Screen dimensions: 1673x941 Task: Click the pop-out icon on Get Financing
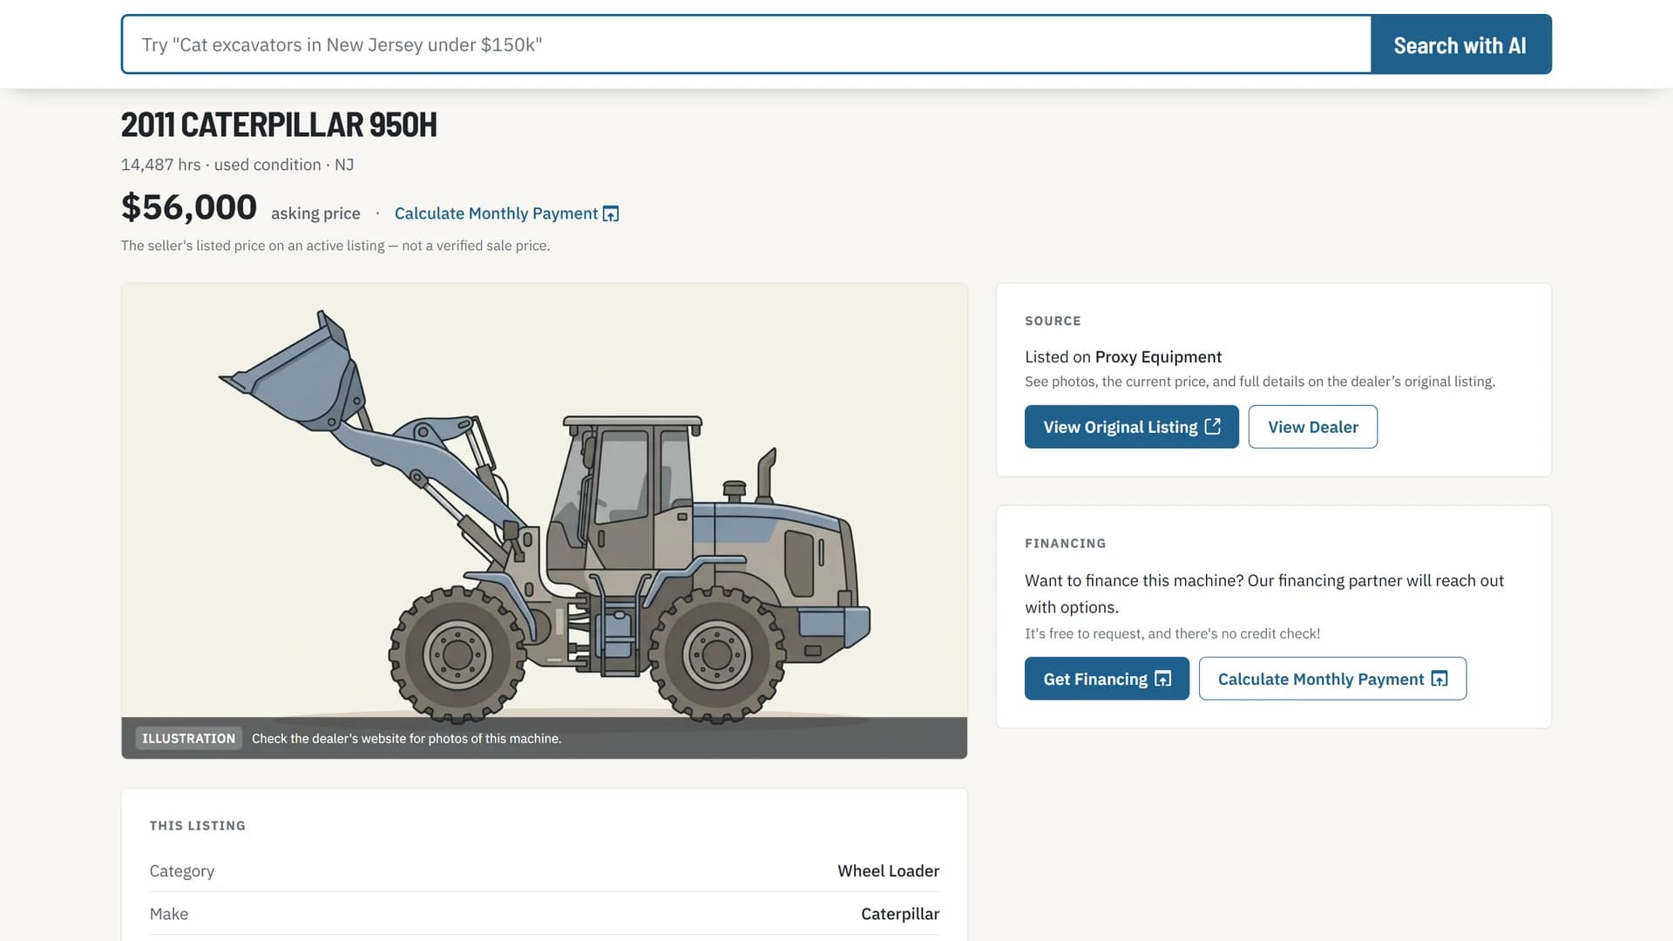(1162, 679)
